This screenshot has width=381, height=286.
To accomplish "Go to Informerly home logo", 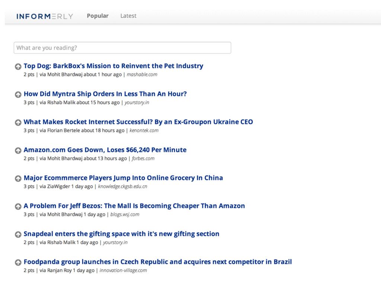I will point(45,16).
